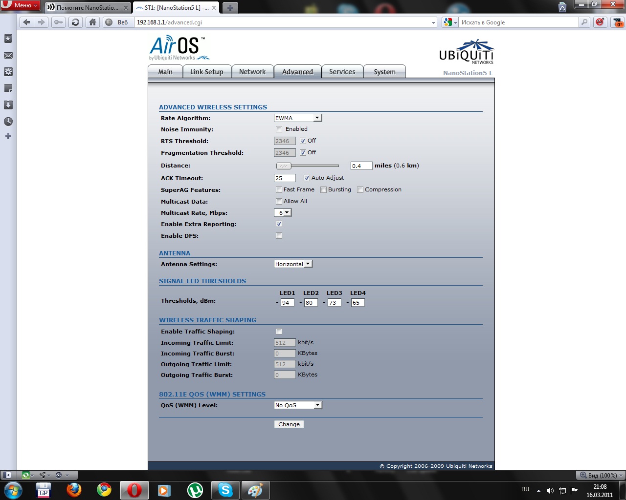This screenshot has width=626, height=500.
Task: Enable the Noise Immunity checkbox
Action: pos(279,129)
